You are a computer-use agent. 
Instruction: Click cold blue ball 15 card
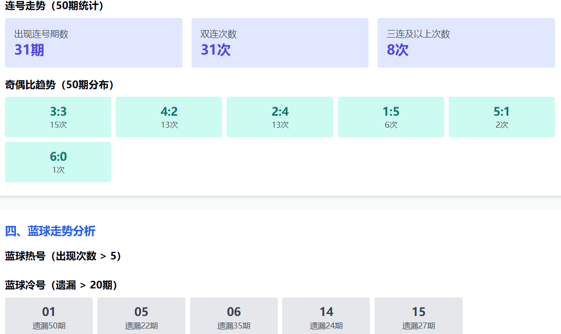tap(418, 316)
